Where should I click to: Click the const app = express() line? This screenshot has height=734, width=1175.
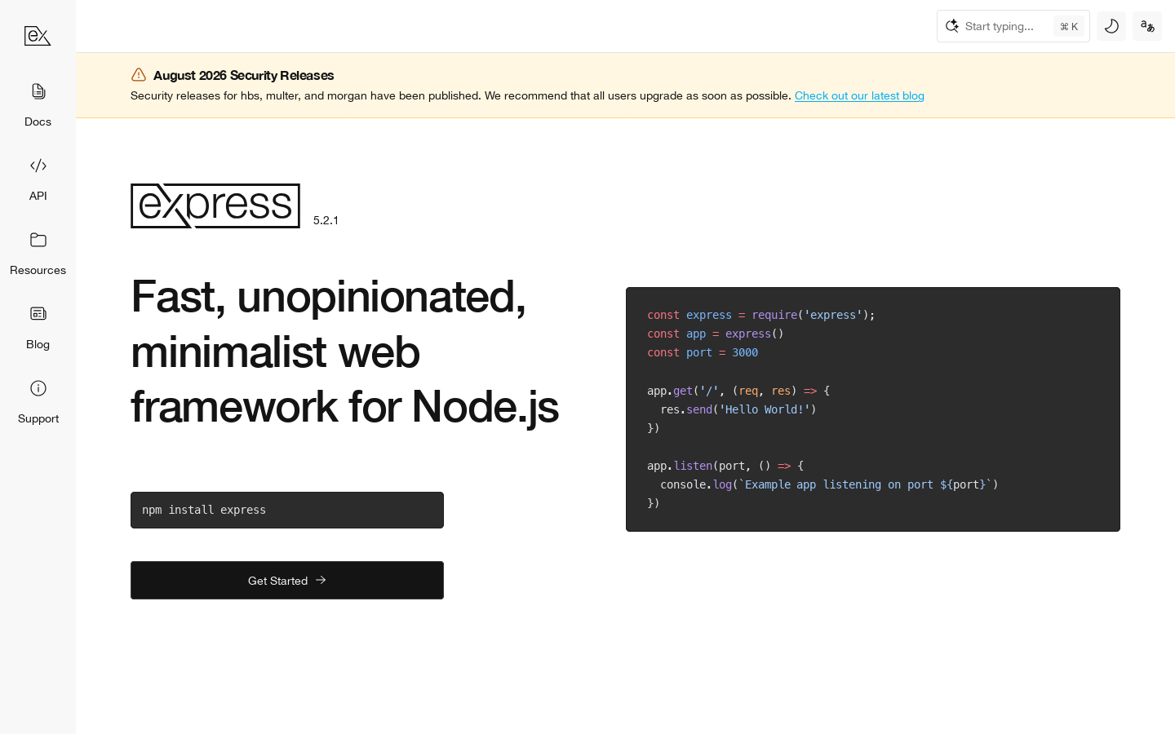pos(716,334)
